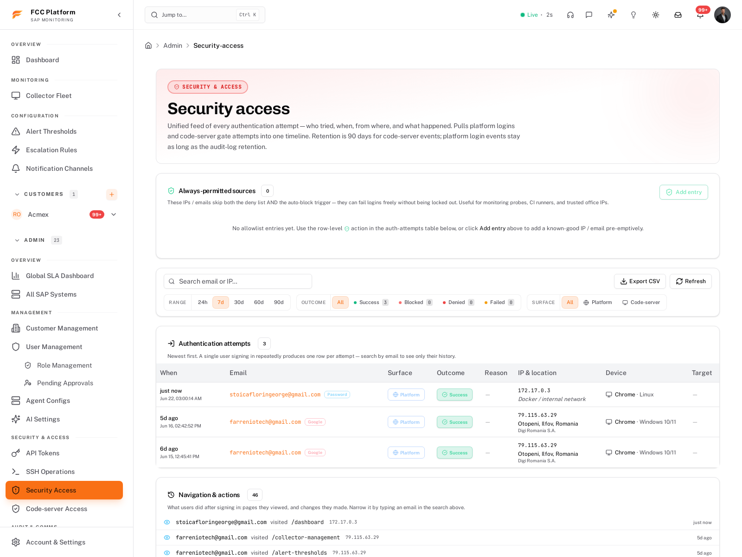Click the Platform badge in the 5d ago row
Image resolution: width=742 pixels, height=557 pixels.
406,422
